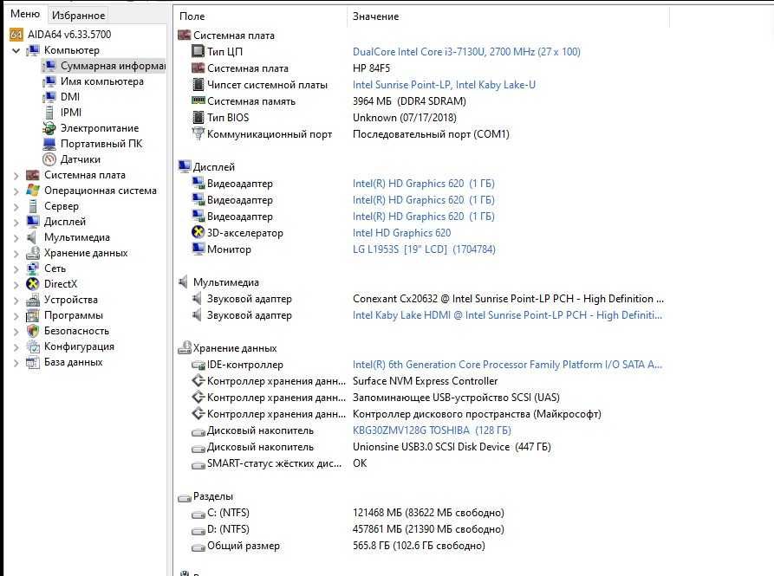
Task: Select the Компьютер icon in tree
Action: pyautogui.click(x=33, y=50)
